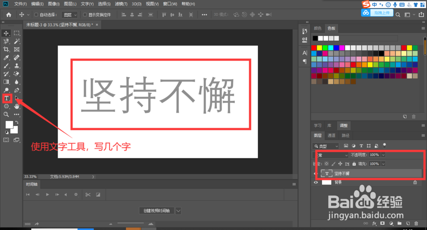Switch to the 通道 tab
The width and height of the screenshot is (427, 230).
tap(331, 135)
